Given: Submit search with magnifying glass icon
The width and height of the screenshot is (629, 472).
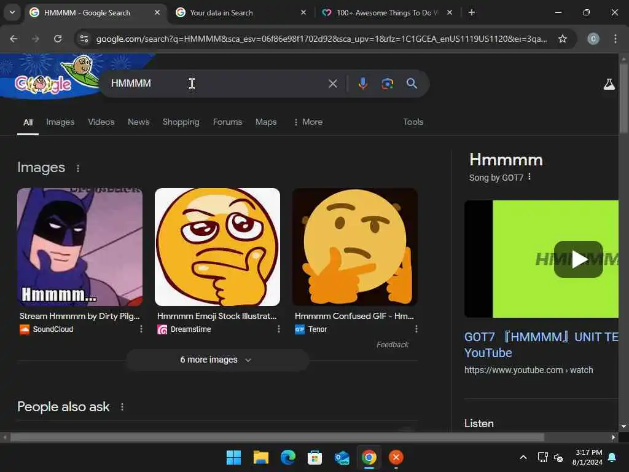Looking at the screenshot, I should tap(412, 84).
